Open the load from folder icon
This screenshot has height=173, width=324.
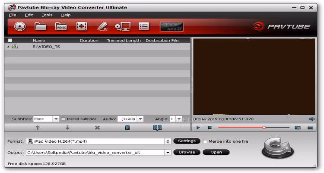pos(40,26)
